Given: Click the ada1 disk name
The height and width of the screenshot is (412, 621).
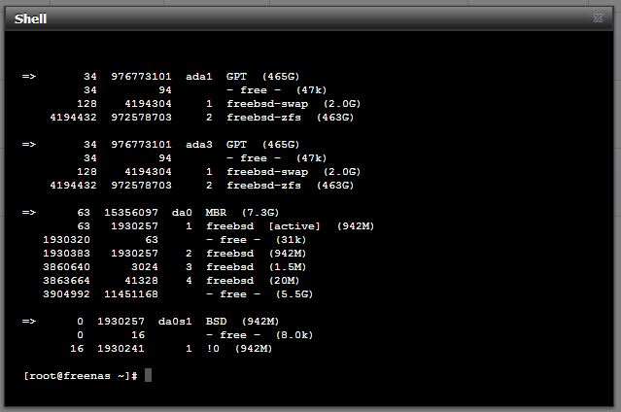Looking at the screenshot, I should click(x=199, y=77).
